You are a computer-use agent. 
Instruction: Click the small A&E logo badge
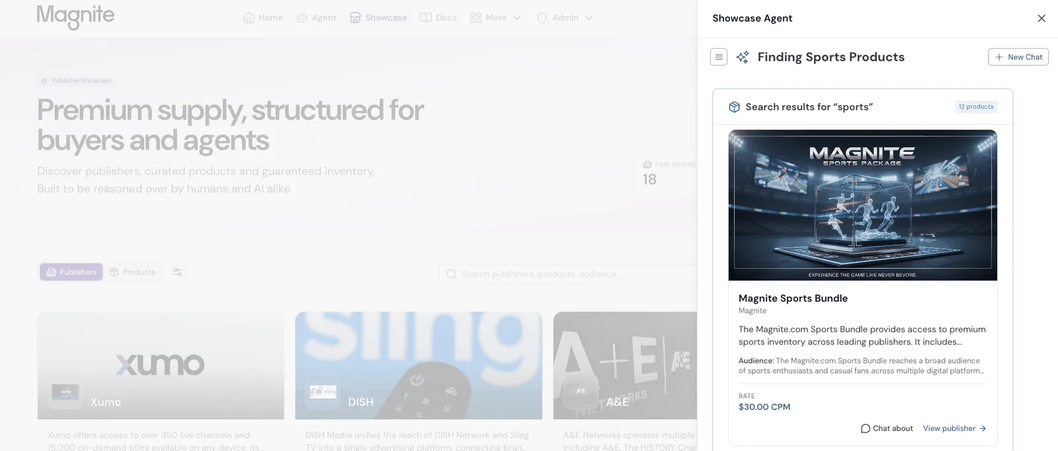point(580,393)
